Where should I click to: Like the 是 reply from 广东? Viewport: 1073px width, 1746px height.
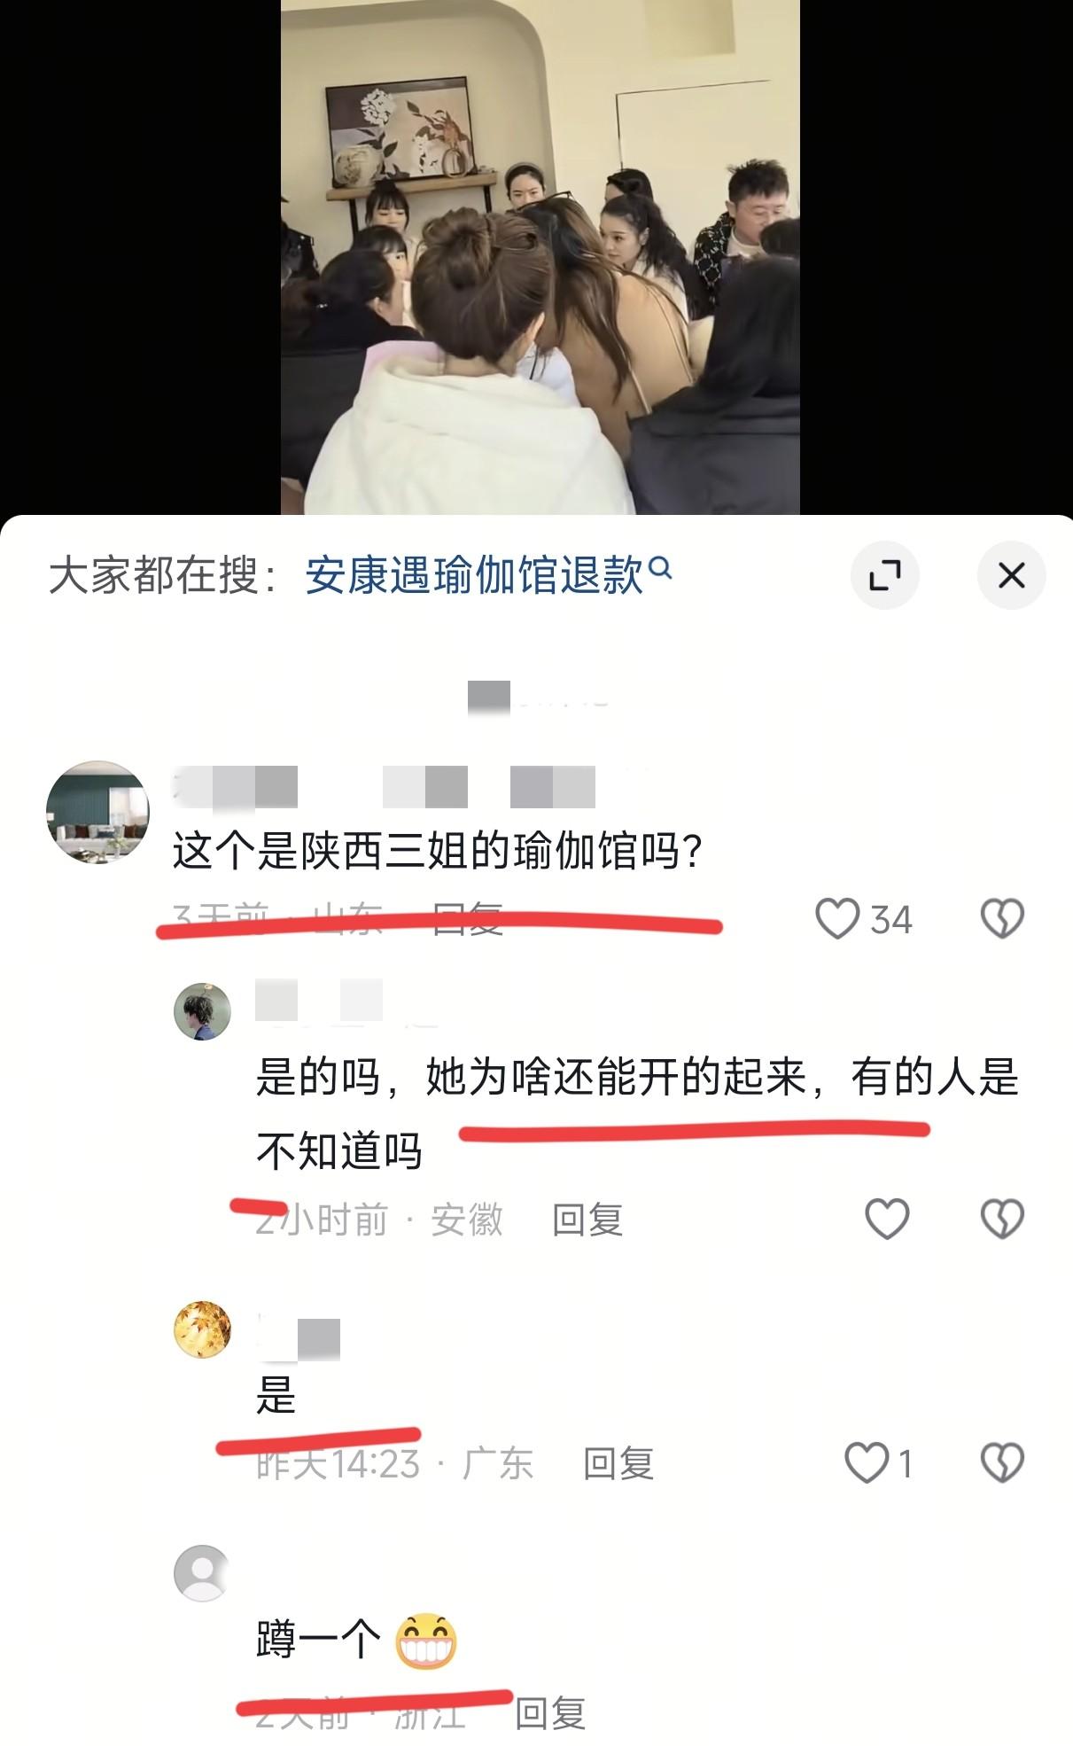pyautogui.click(x=867, y=1462)
